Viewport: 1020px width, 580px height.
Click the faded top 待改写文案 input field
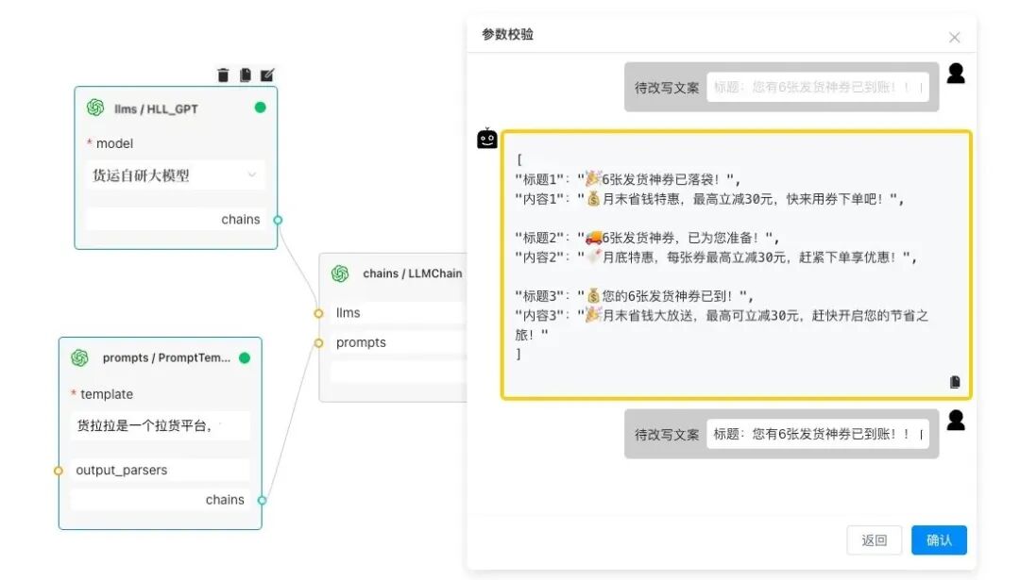pos(818,87)
